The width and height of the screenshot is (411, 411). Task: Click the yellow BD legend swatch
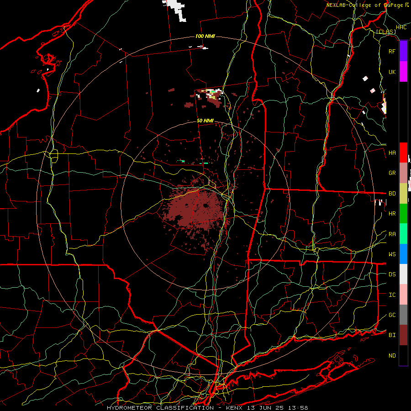coord(403,194)
